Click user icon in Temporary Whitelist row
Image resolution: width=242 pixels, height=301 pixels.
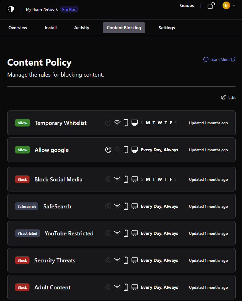coord(108,123)
